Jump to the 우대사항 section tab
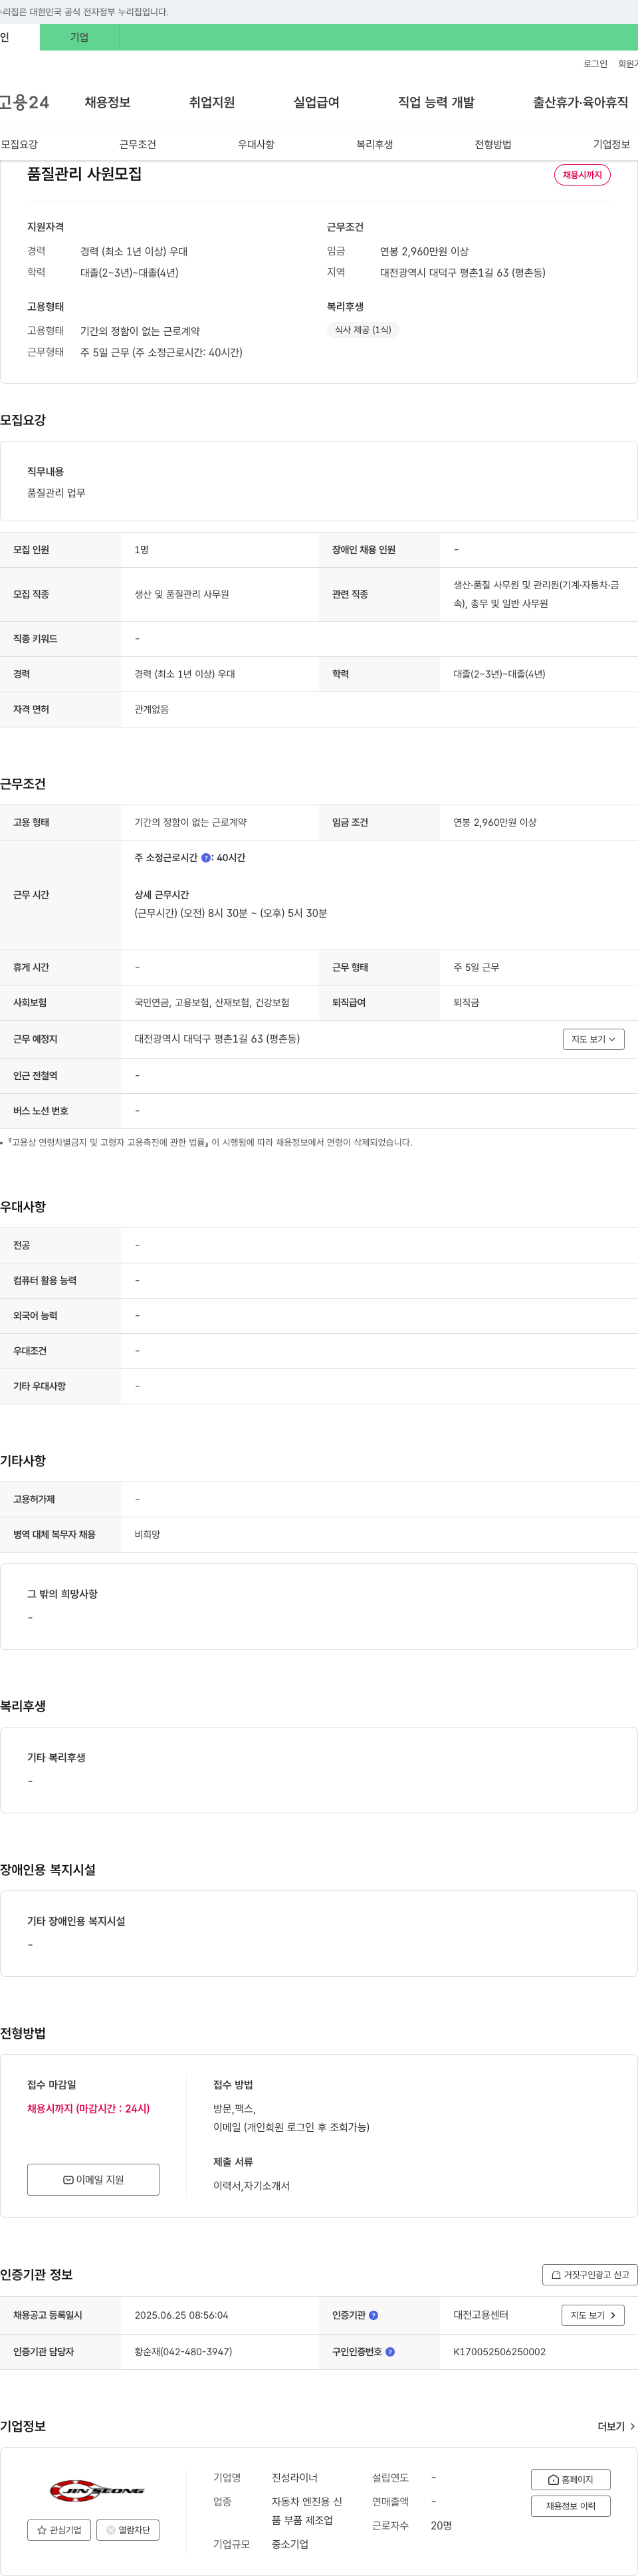The width and height of the screenshot is (638, 2576). pyautogui.click(x=256, y=144)
